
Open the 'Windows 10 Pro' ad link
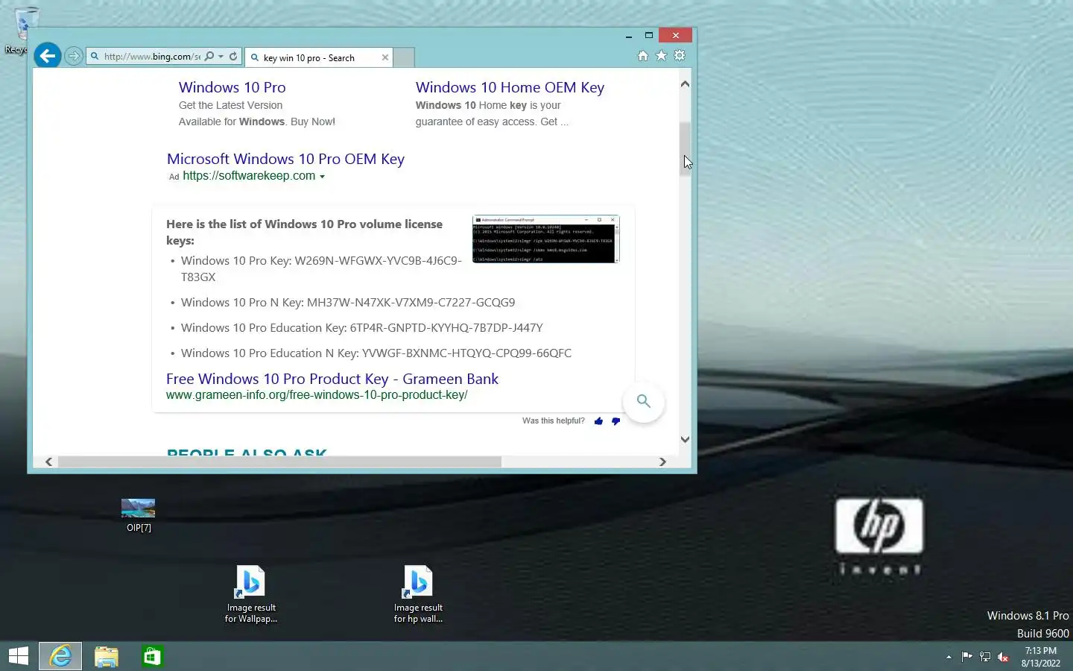[232, 87]
